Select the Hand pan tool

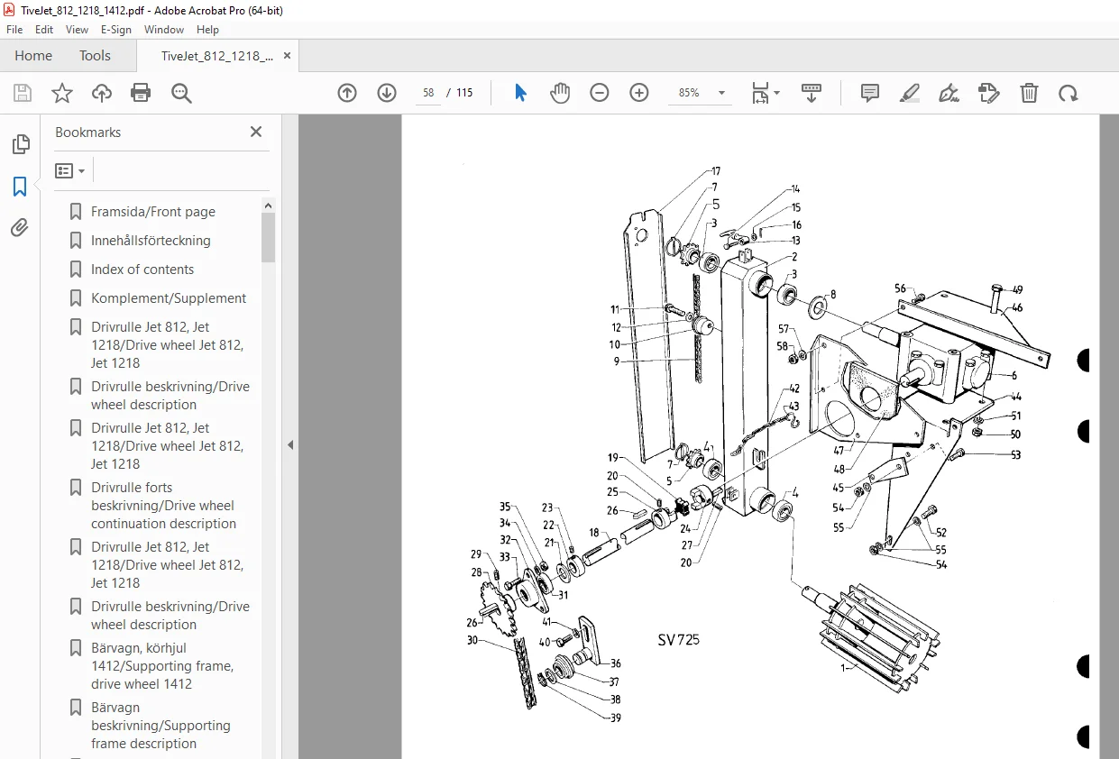560,93
